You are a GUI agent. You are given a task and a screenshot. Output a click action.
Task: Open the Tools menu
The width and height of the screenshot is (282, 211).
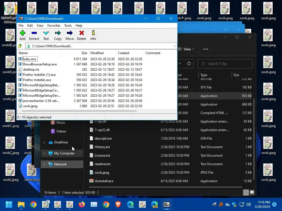pos(68,26)
